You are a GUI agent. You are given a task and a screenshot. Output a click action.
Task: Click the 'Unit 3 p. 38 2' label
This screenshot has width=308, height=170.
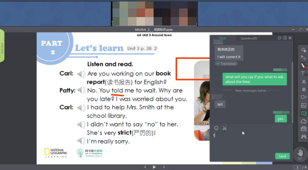142,48
